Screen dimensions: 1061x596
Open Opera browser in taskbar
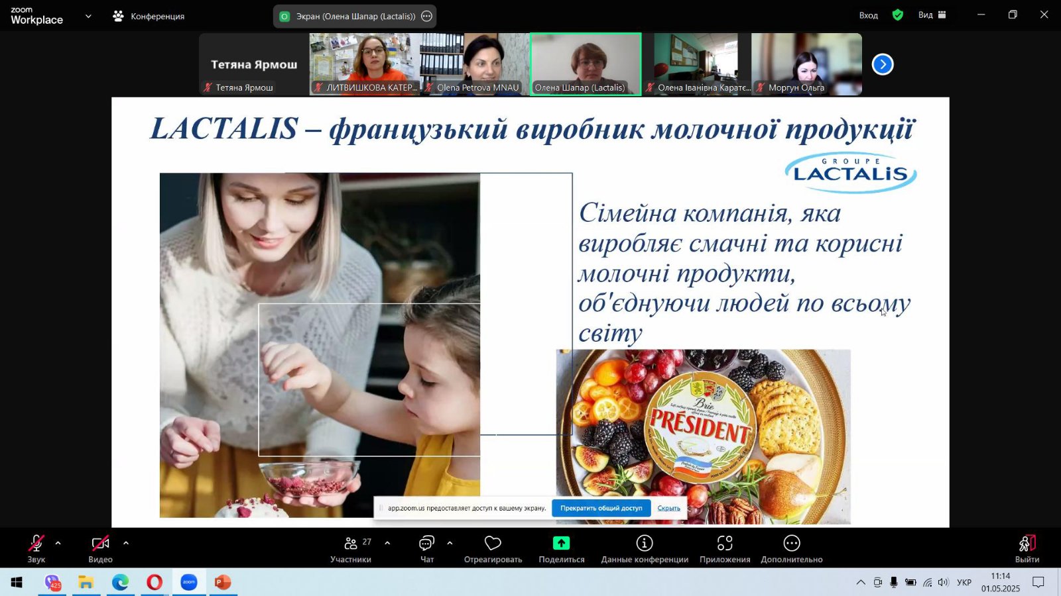click(155, 582)
